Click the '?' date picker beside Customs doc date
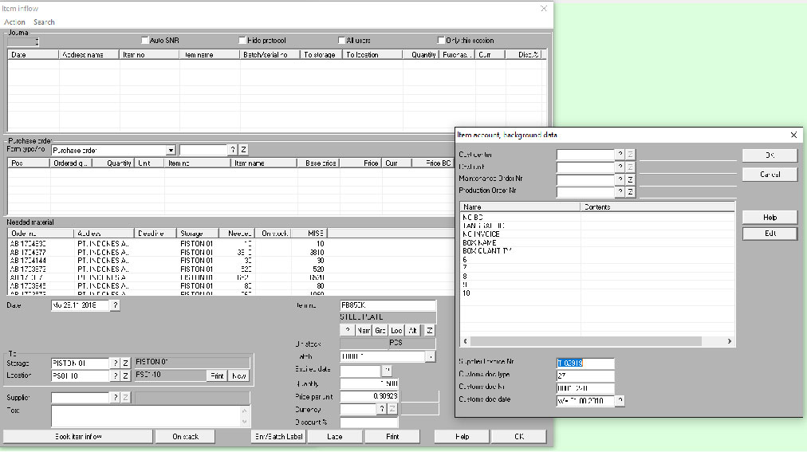Image resolution: width=807 pixels, height=452 pixels. (620, 401)
